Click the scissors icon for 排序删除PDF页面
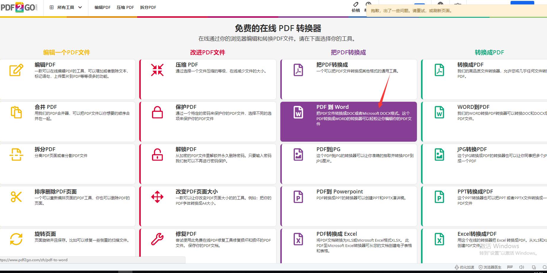Screen dimensions: 547x273 click(16, 197)
